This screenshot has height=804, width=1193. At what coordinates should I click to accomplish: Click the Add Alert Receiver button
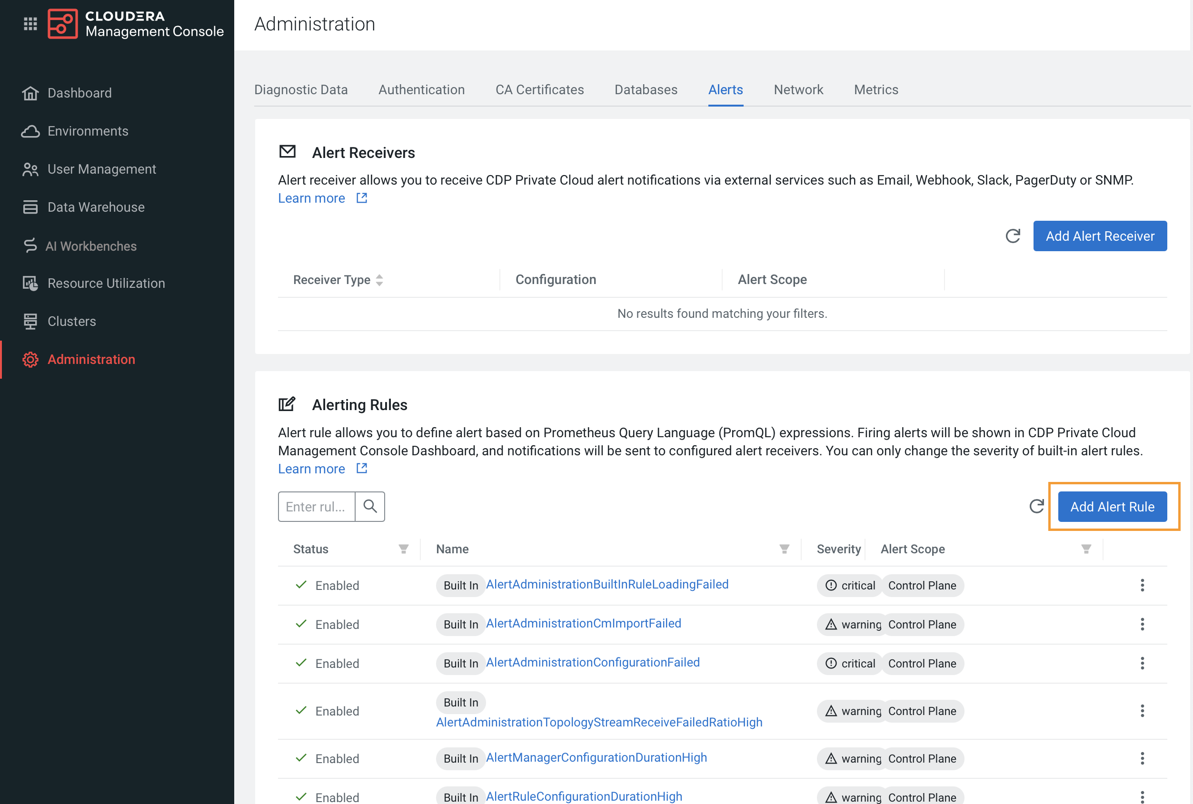(1100, 236)
